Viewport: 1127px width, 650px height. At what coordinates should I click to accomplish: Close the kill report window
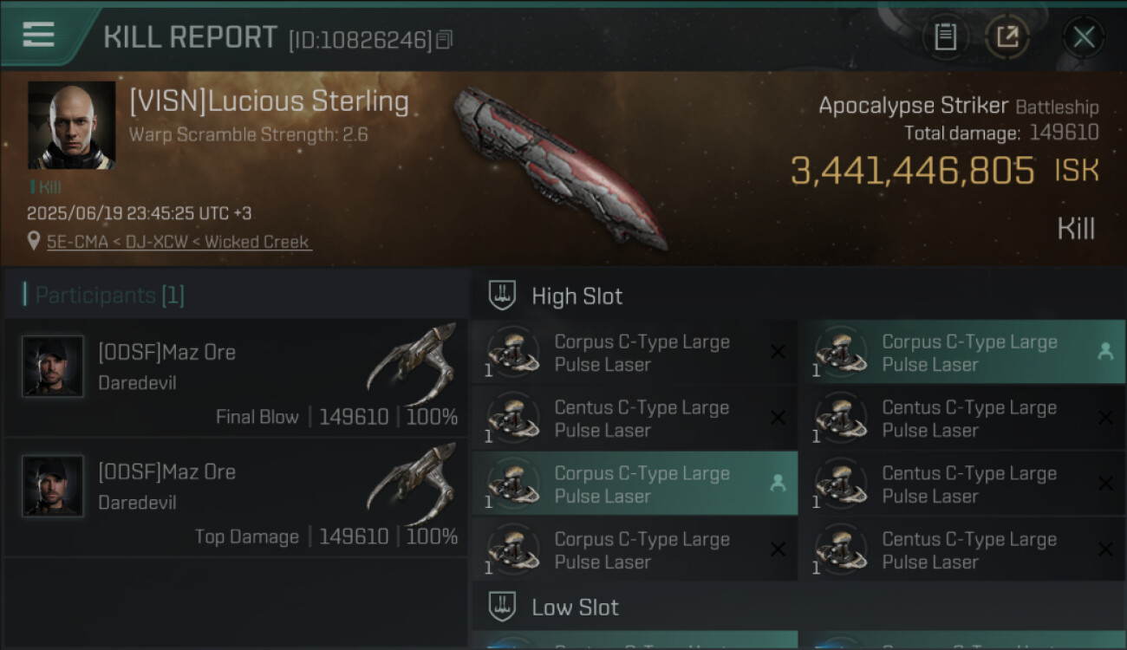[1084, 37]
